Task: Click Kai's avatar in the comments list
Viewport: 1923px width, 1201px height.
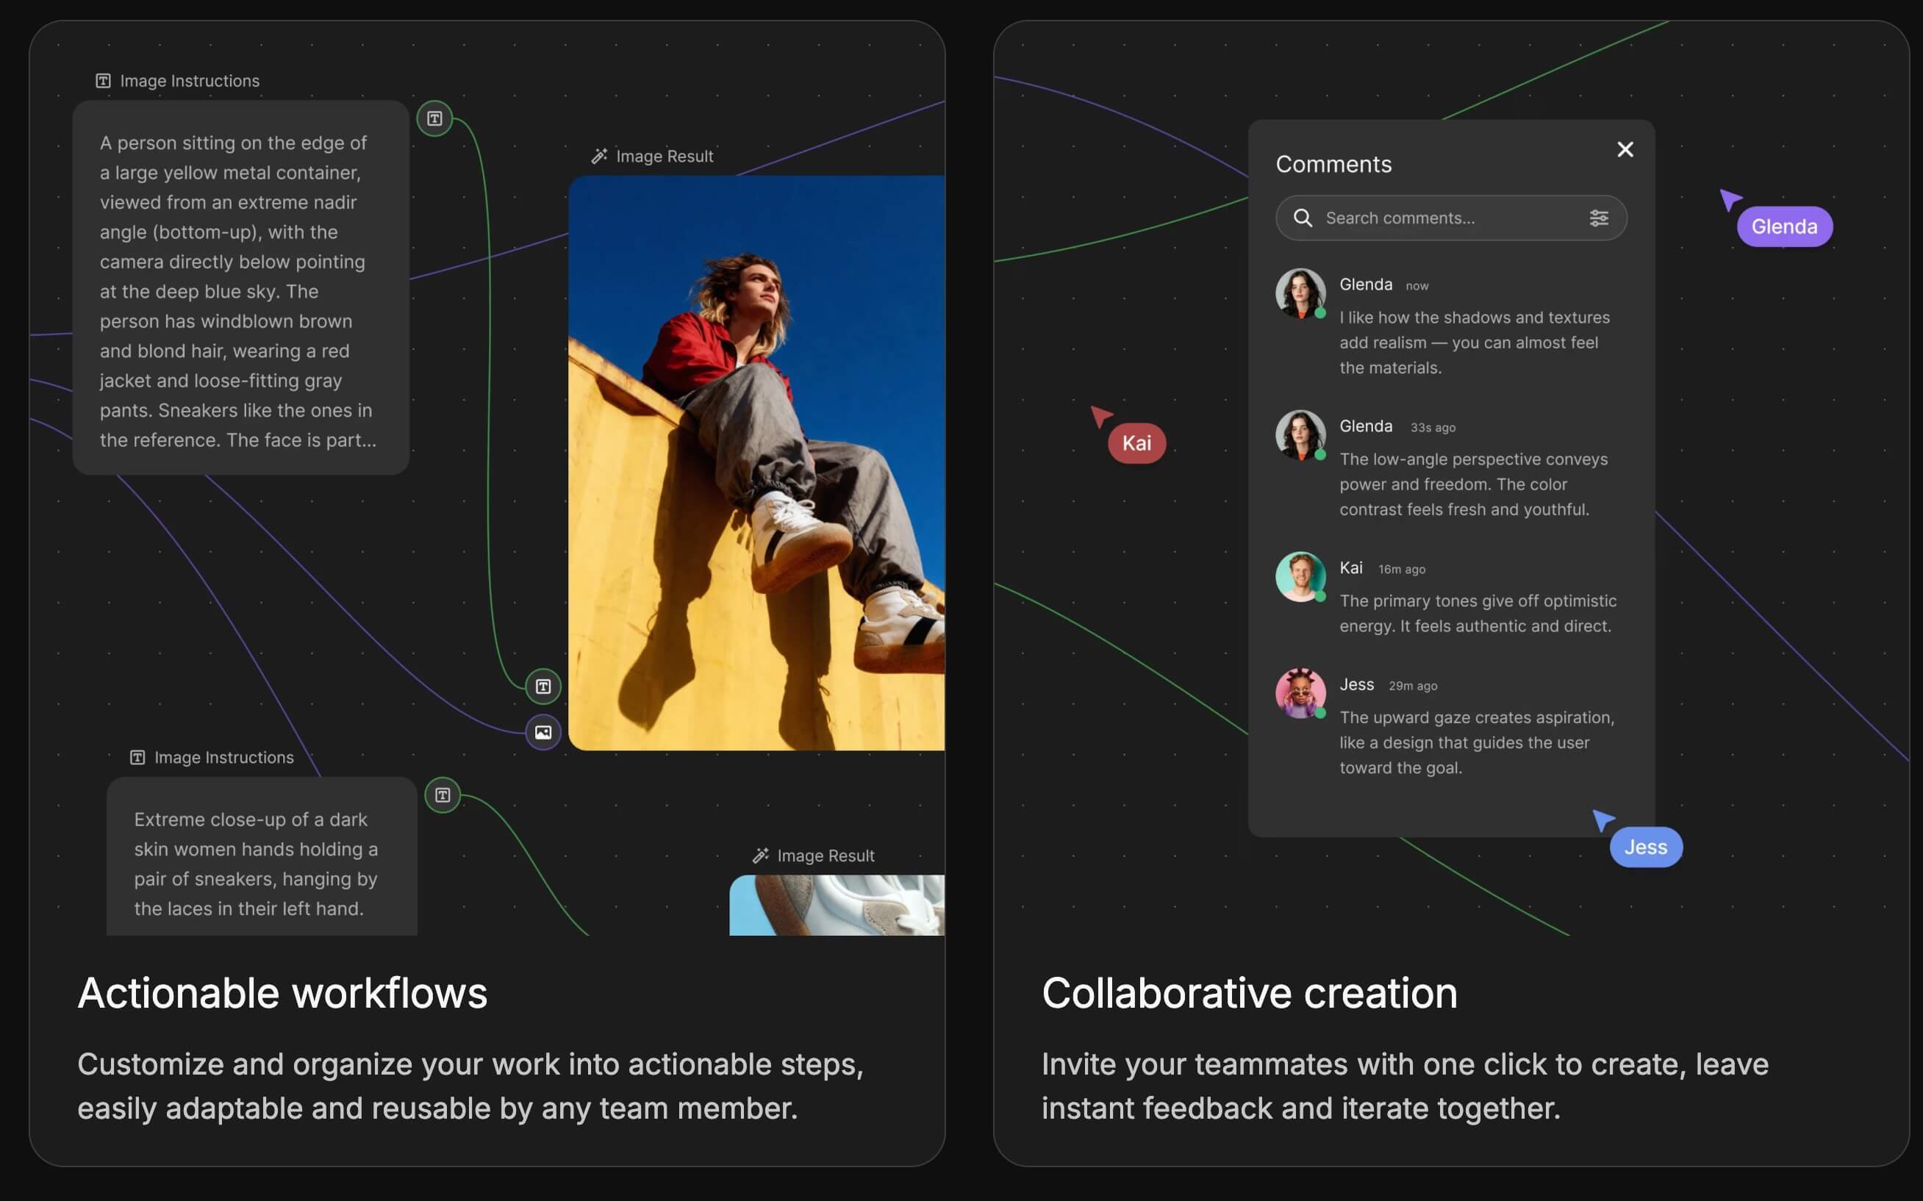Action: tap(1300, 577)
